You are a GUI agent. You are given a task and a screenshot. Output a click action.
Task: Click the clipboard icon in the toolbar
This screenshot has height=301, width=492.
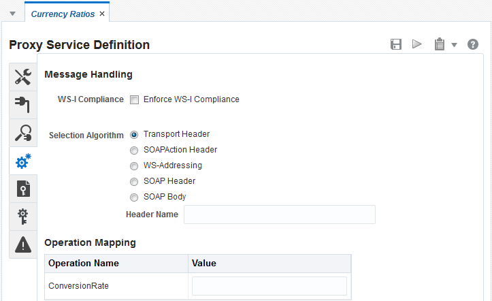[440, 44]
